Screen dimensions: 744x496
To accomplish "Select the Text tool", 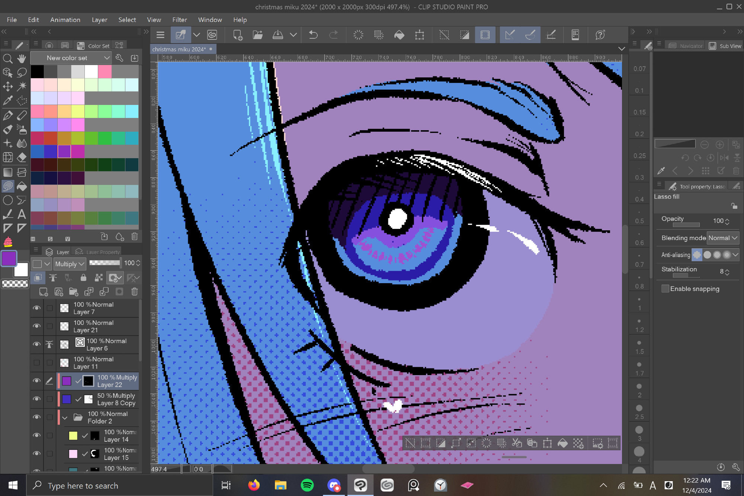I will tap(22, 214).
